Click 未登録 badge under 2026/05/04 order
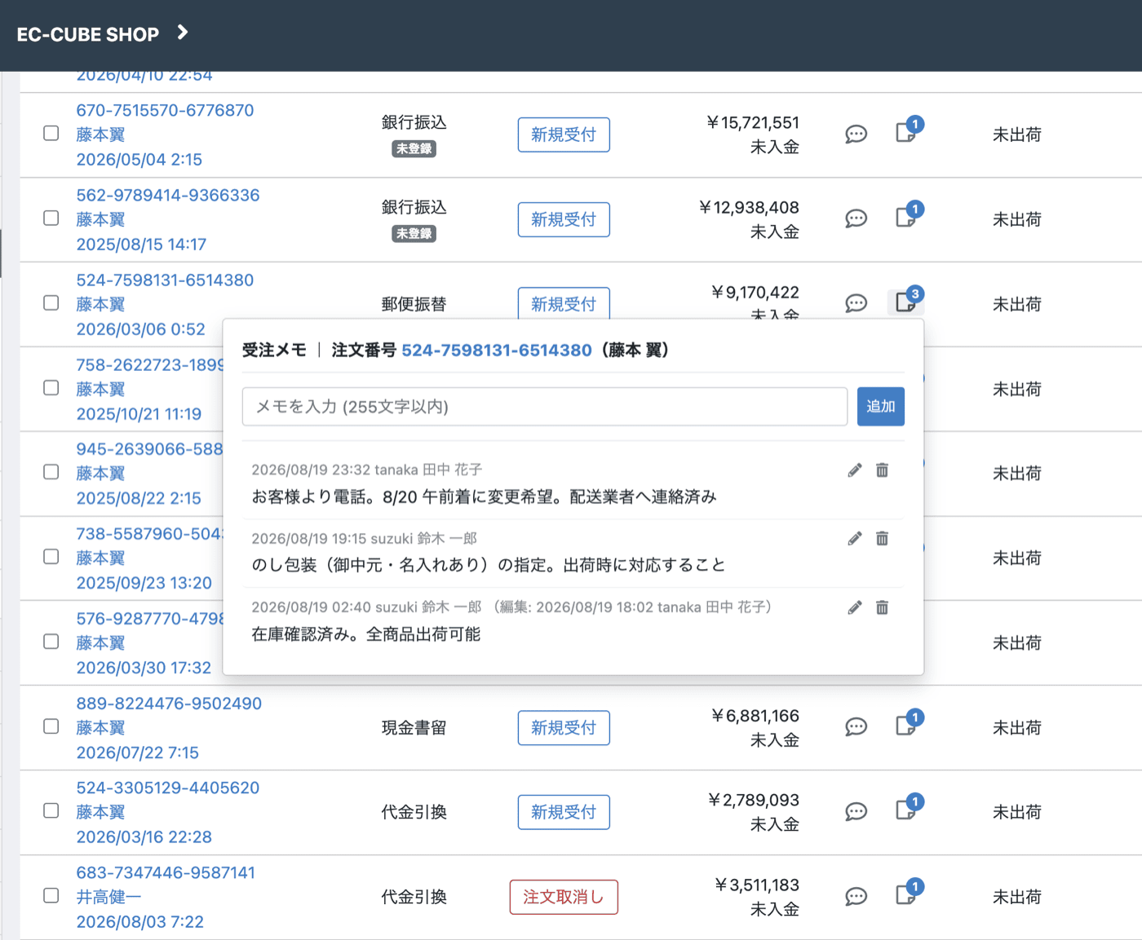 (x=414, y=149)
